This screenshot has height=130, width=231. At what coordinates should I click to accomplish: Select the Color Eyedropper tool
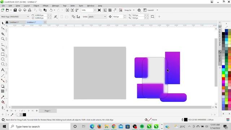coord(3,97)
